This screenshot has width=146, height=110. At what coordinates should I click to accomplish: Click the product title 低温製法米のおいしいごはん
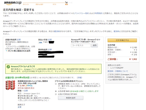coord(33,82)
